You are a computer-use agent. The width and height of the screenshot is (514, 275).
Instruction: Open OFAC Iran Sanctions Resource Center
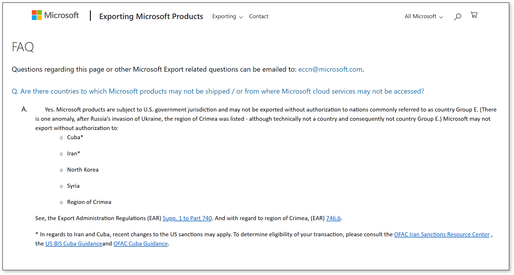pos(442,235)
